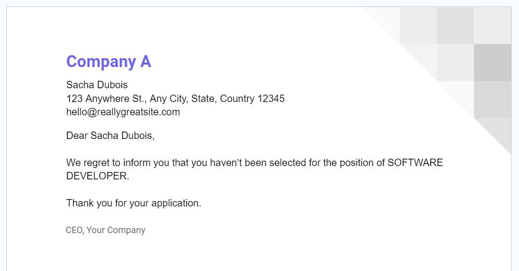Click the word "Country" in the address
This screenshot has width=519, height=271.
click(x=237, y=99)
